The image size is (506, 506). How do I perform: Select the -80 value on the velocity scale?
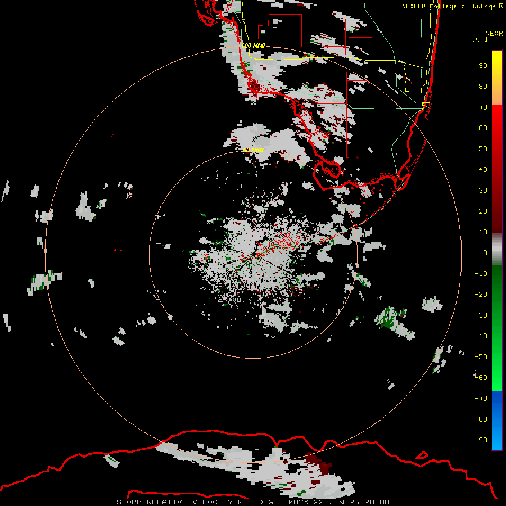(481, 419)
